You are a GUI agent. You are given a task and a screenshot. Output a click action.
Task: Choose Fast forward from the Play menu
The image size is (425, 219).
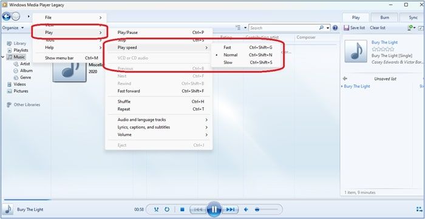pyautogui.click(x=159, y=91)
